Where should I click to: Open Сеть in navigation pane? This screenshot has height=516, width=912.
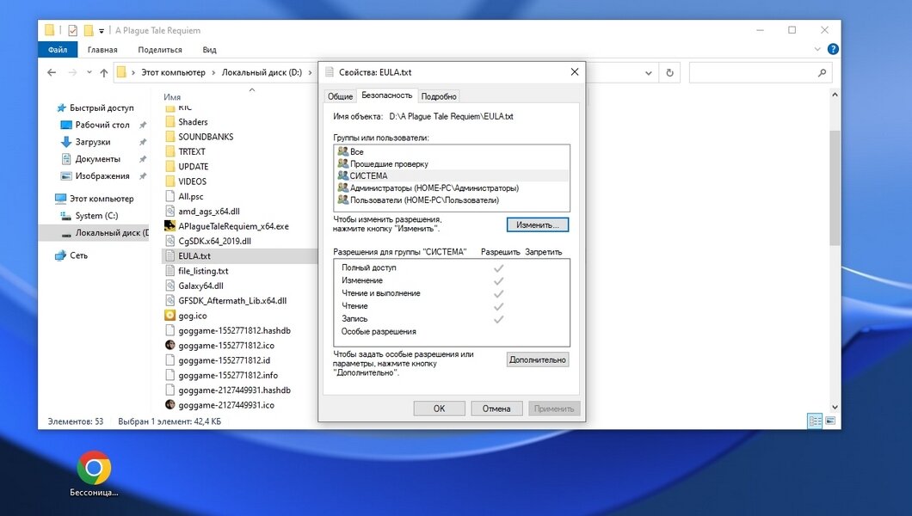(78, 255)
